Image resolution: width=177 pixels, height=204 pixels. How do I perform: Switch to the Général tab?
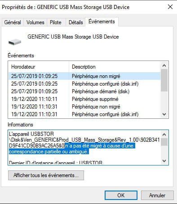point(13,22)
